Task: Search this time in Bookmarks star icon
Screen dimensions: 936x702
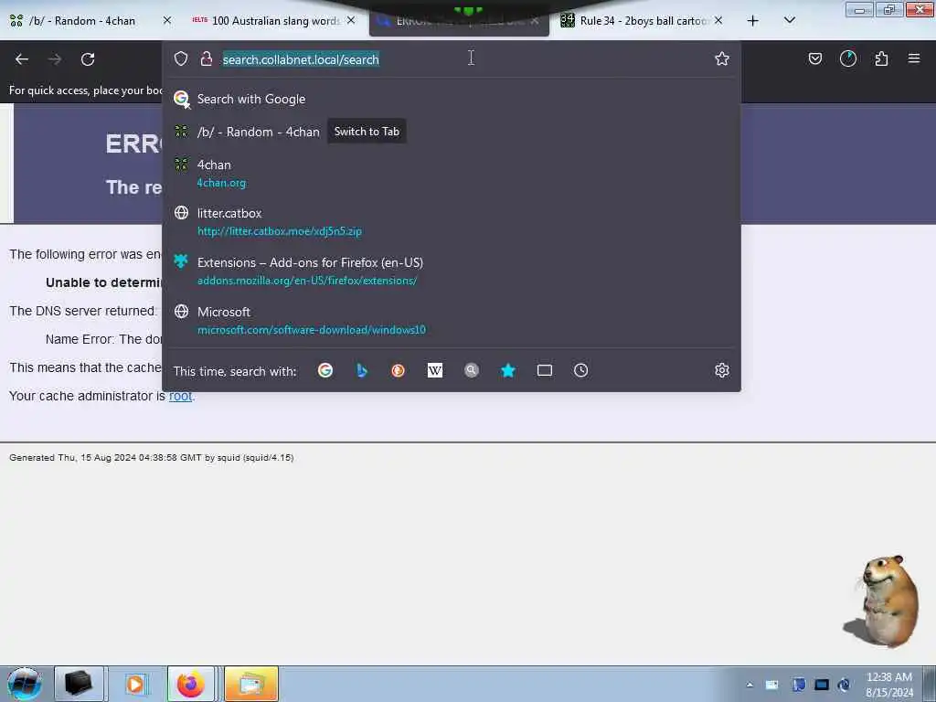Action: [x=508, y=371]
